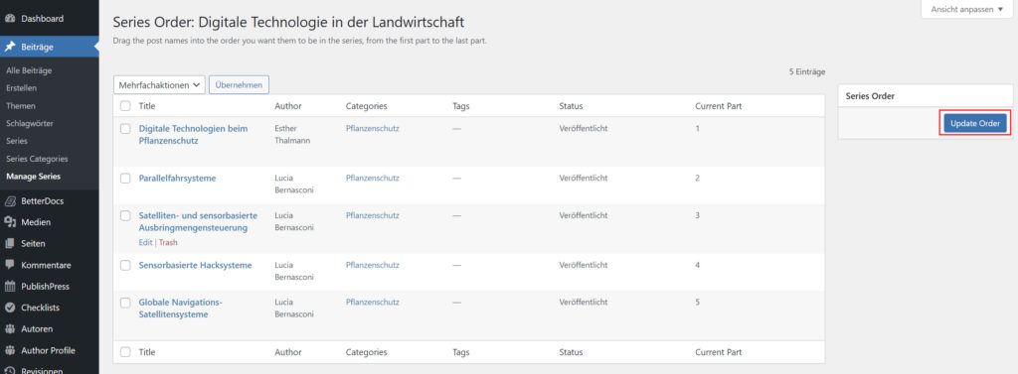Click Veröffentlicht status in Parallelfahrsysteme row
Image resolution: width=1018 pixels, height=374 pixels.
pyautogui.click(x=583, y=179)
